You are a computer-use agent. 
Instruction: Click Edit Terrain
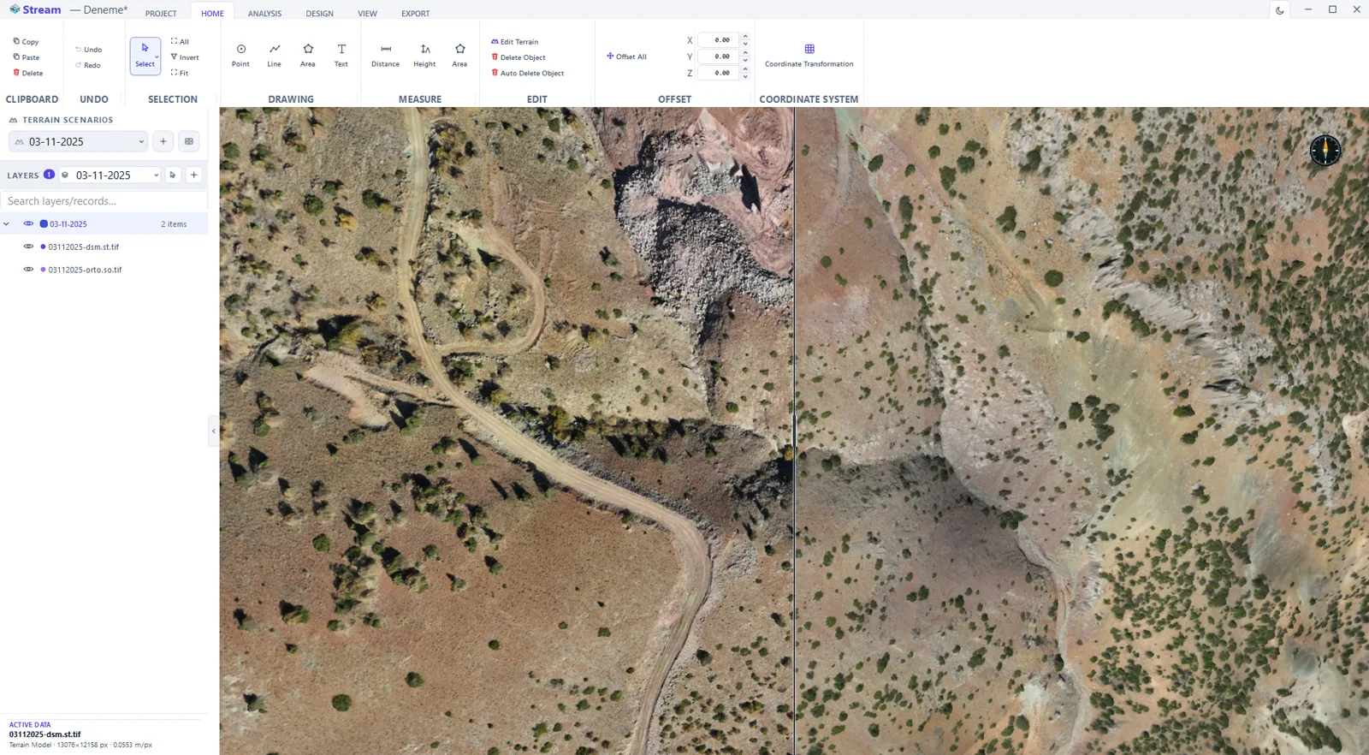[x=515, y=41]
